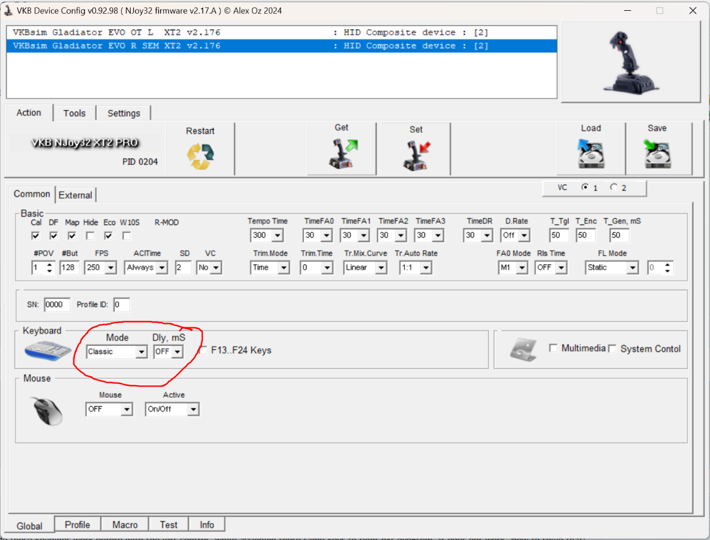Click the joystick picture in top right
The image size is (710, 540).
coord(630,62)
